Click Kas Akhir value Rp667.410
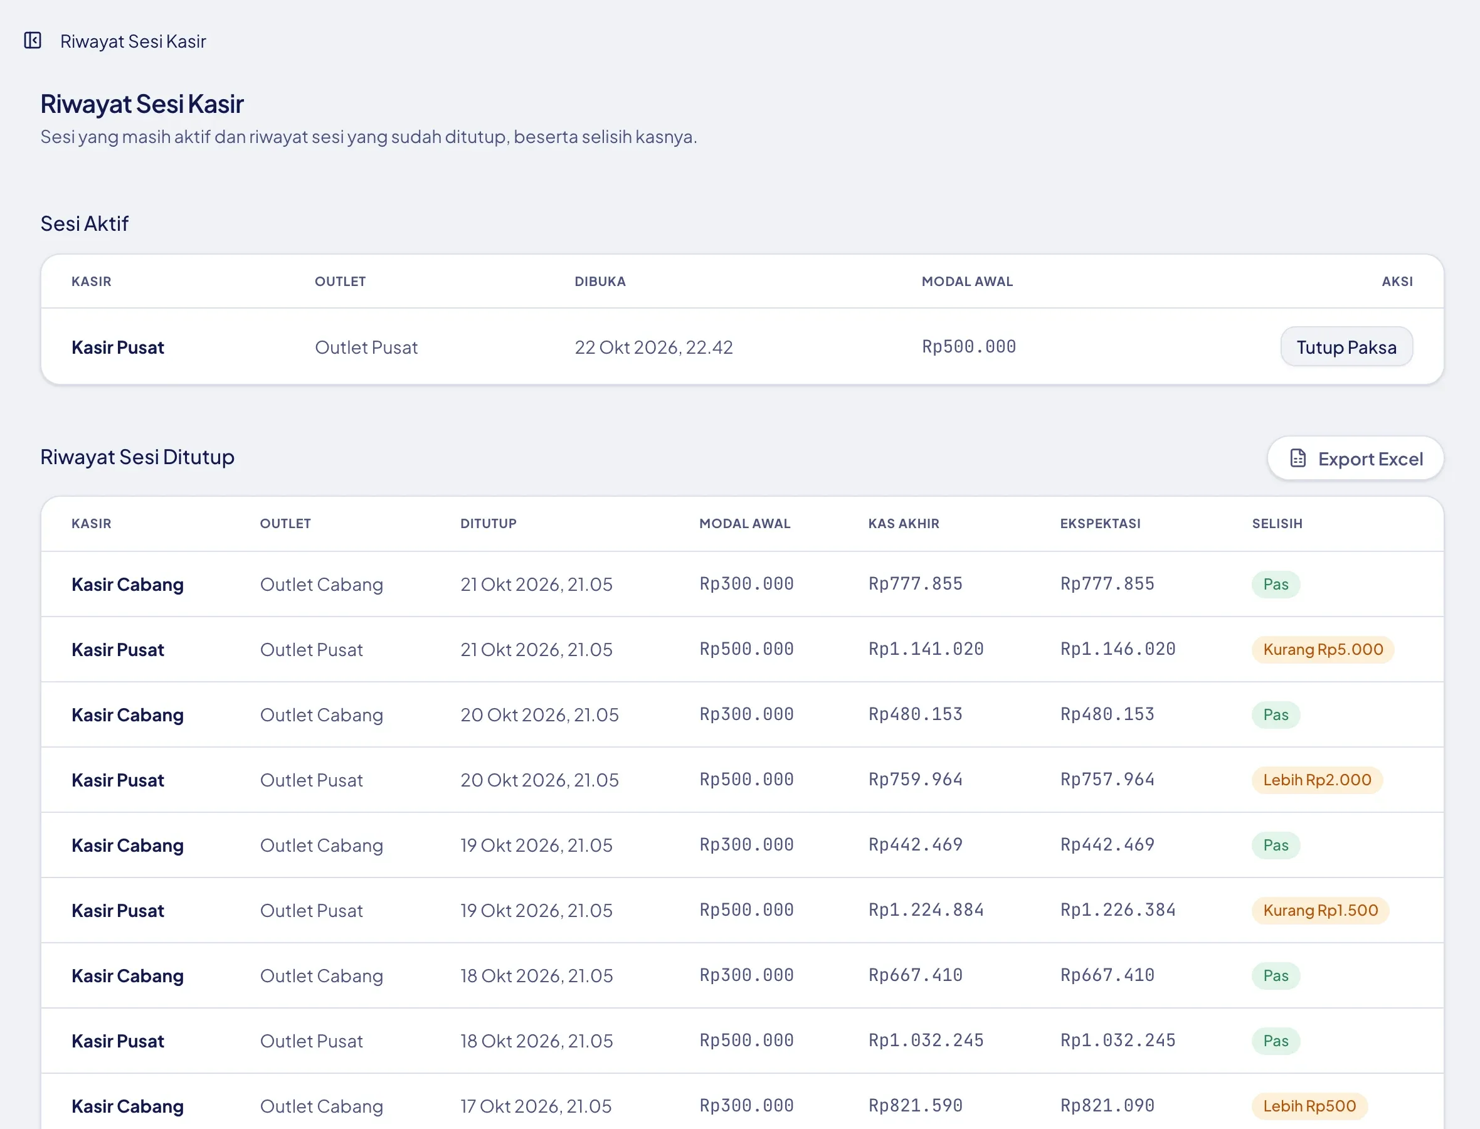 tap(915, 975)
